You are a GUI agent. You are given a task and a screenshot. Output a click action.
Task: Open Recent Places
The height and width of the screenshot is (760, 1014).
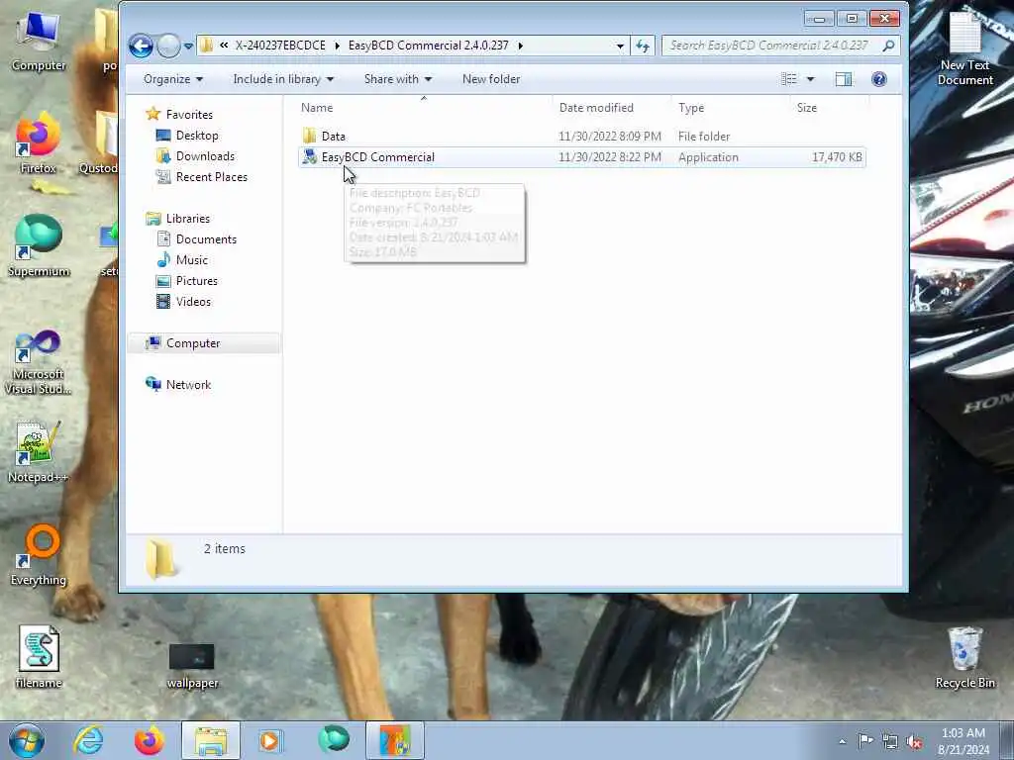(212, 176)
